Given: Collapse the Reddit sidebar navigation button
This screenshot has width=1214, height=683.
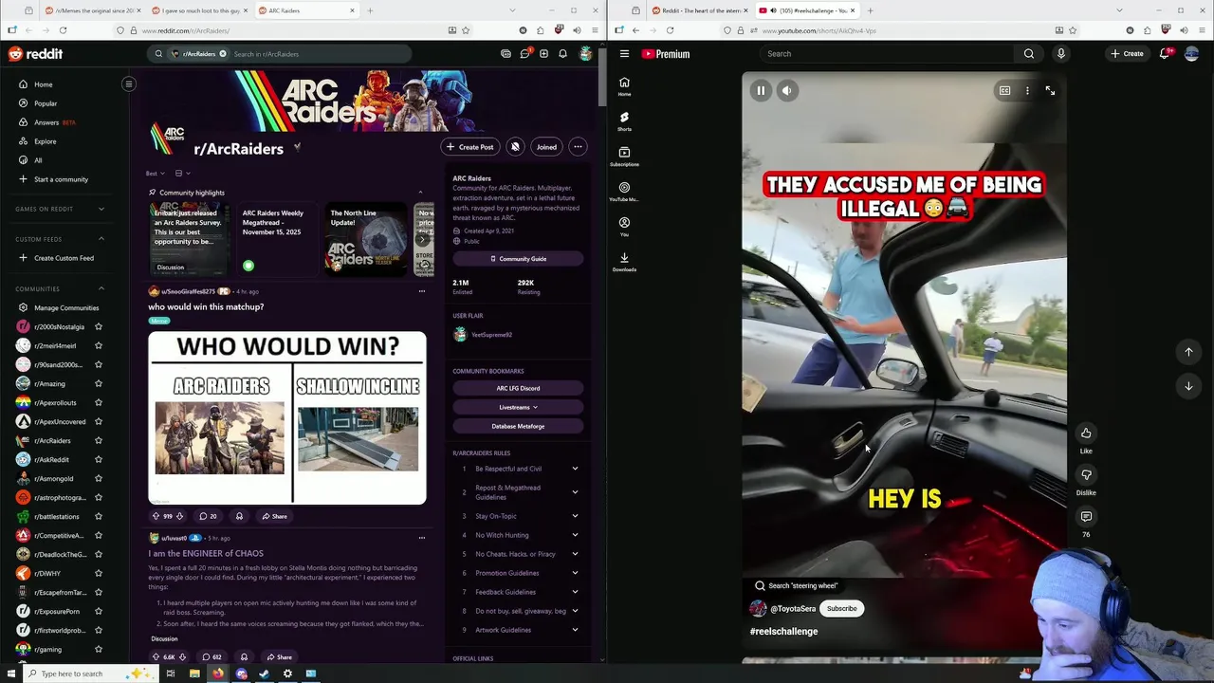Looking at the screenshot, I should click(129, 83).
